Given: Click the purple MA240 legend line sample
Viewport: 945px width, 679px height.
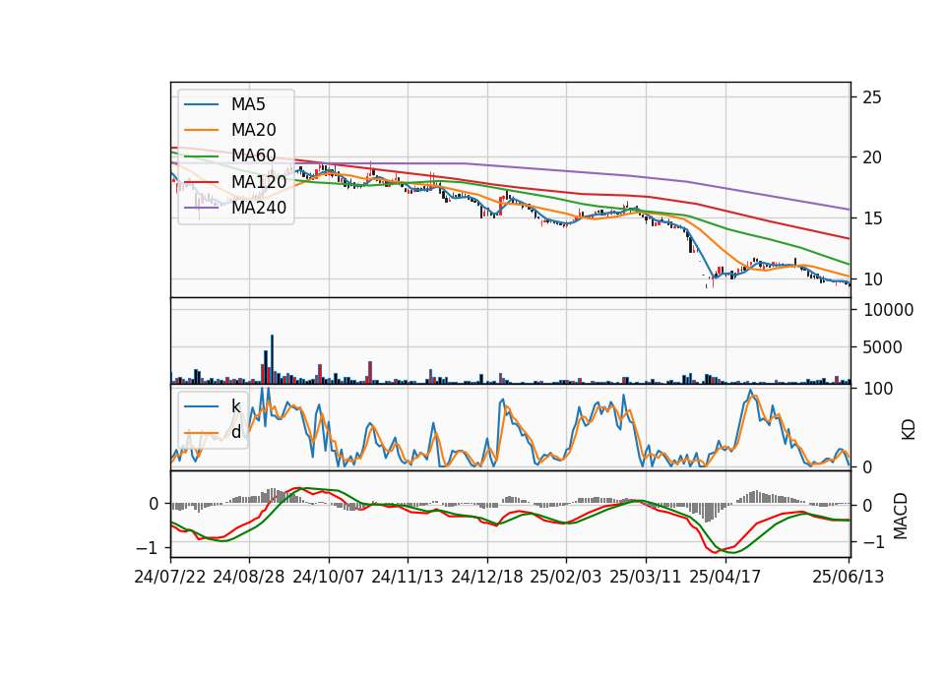Looking at the screenshot, I should point(202,208).
